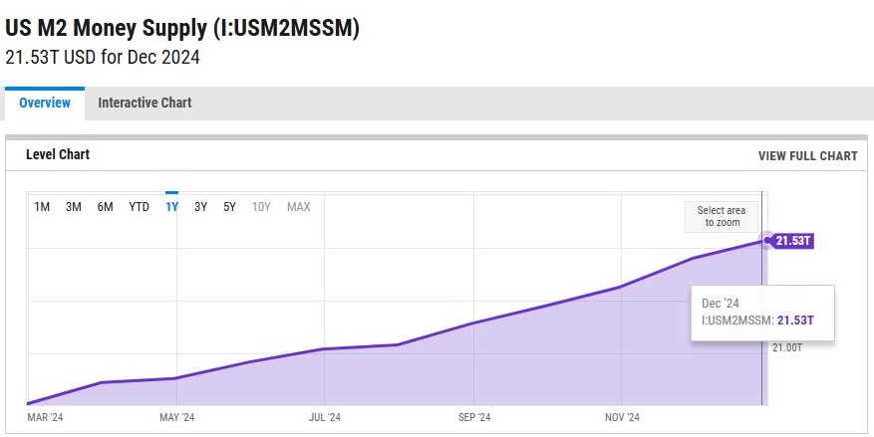Screen dimensions: 874x437
Task: Select the 6M time range
Action: click(105, 207)
